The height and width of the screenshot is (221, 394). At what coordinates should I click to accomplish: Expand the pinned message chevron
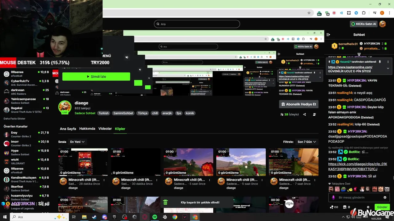pos(388,68)
